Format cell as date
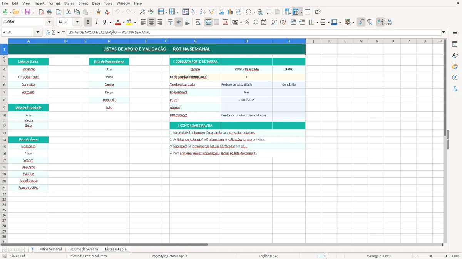 (x=264, y=22)
